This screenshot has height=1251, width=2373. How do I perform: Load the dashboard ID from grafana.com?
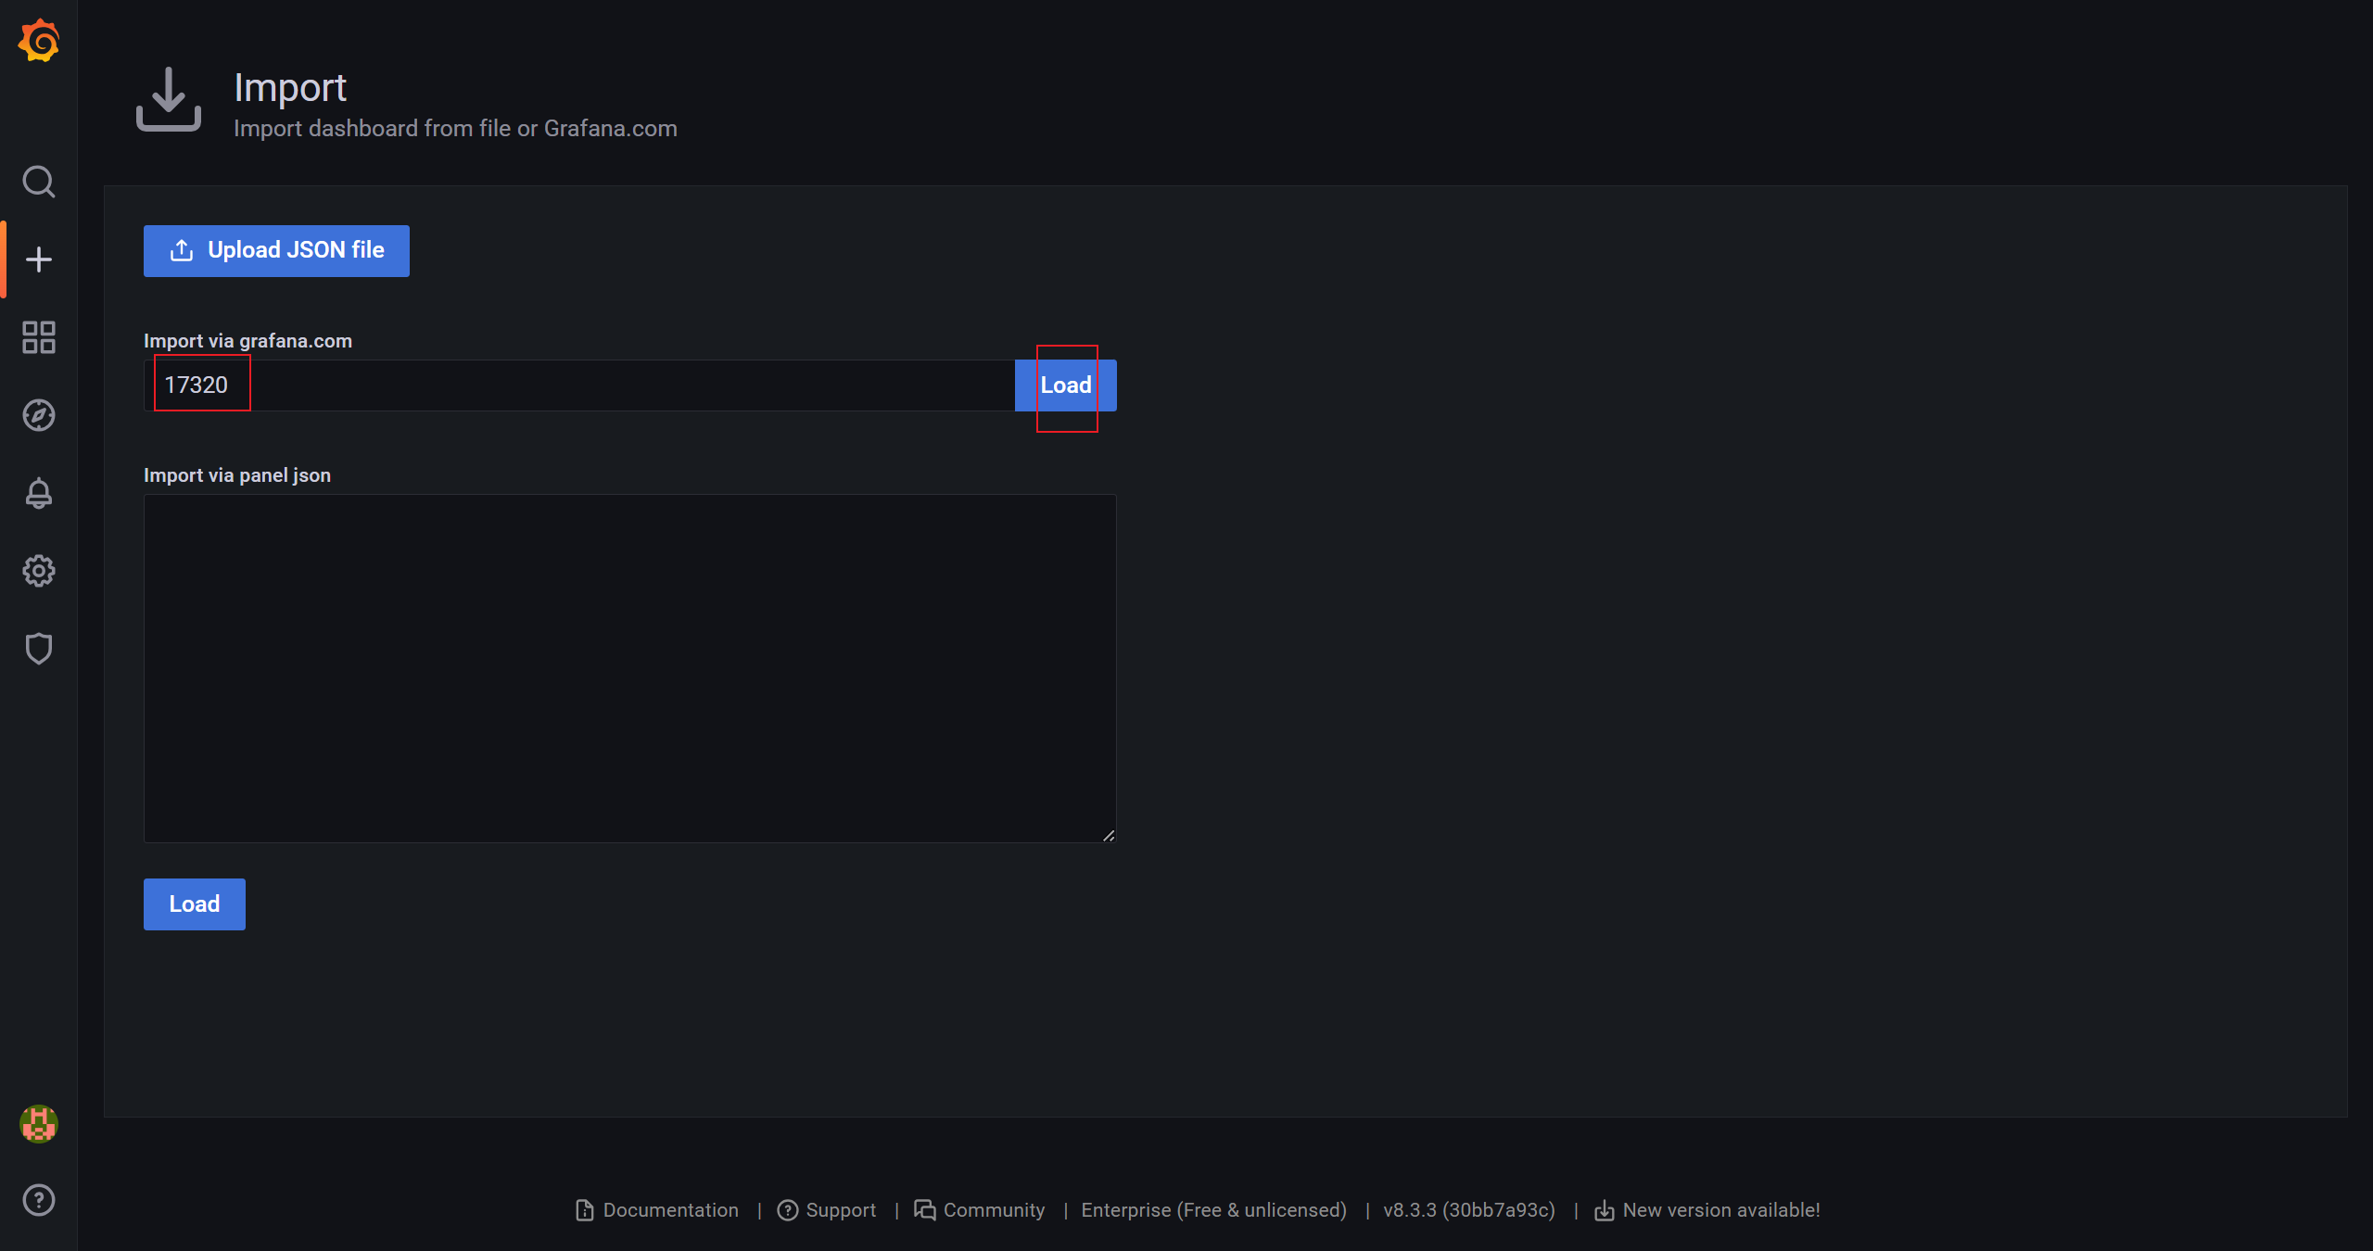(x=1066, y=385)
